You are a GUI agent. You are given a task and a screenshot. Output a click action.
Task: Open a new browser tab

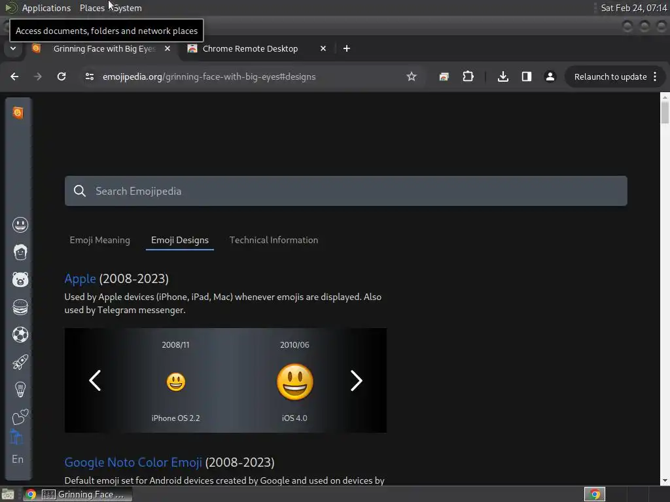347,48
